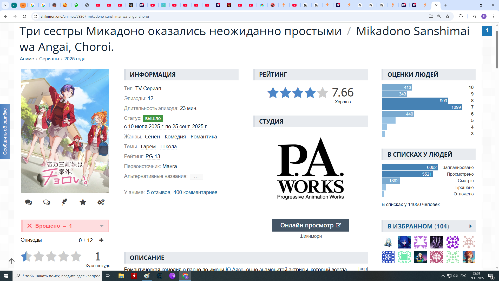
Task: Open File Explorer from the taskbar
Action: [121, 276]
